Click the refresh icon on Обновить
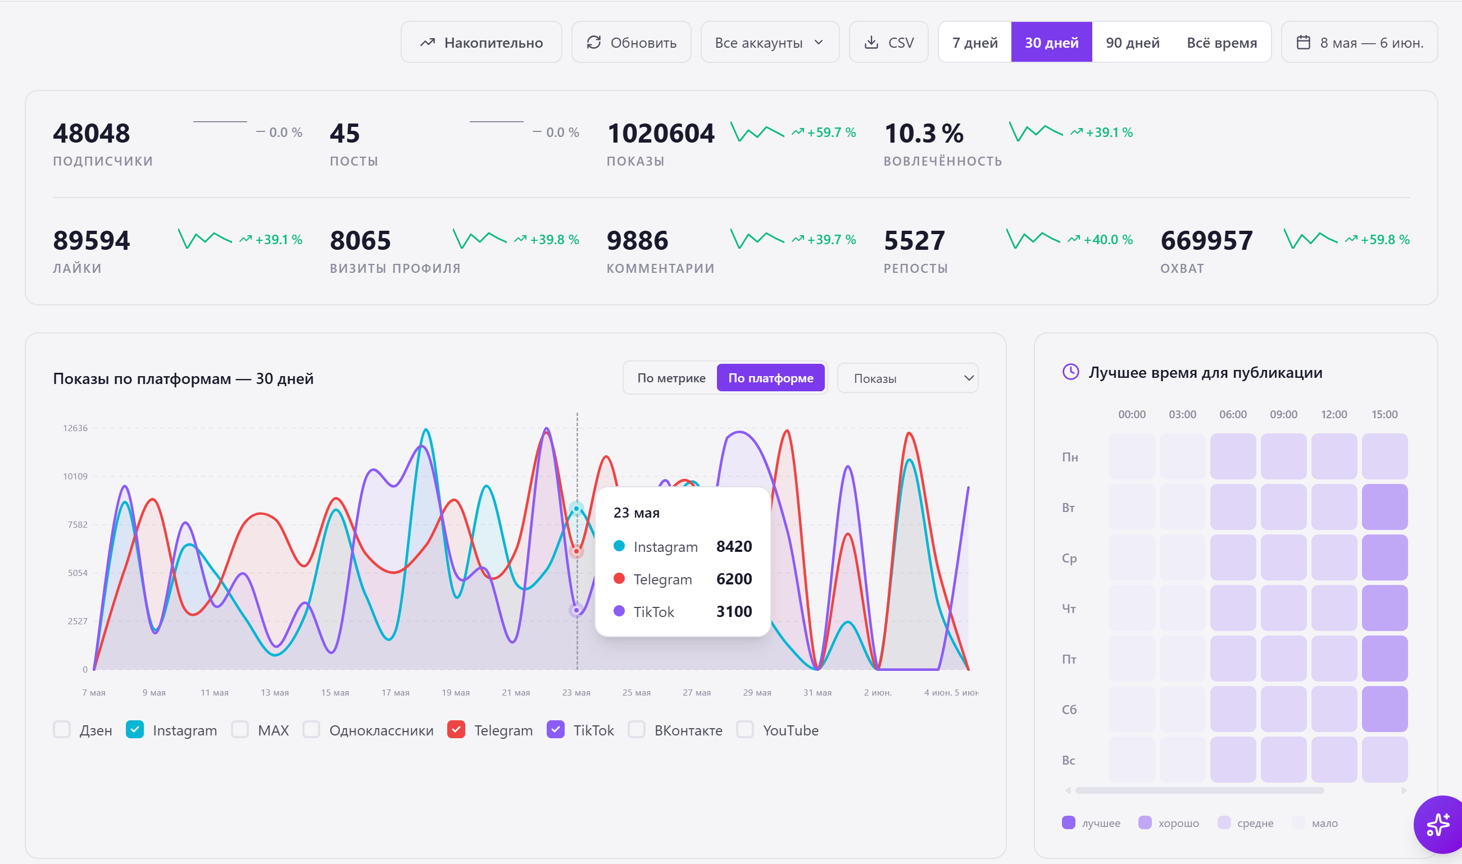Viewport: 1462px width, 864px height. 594,43
